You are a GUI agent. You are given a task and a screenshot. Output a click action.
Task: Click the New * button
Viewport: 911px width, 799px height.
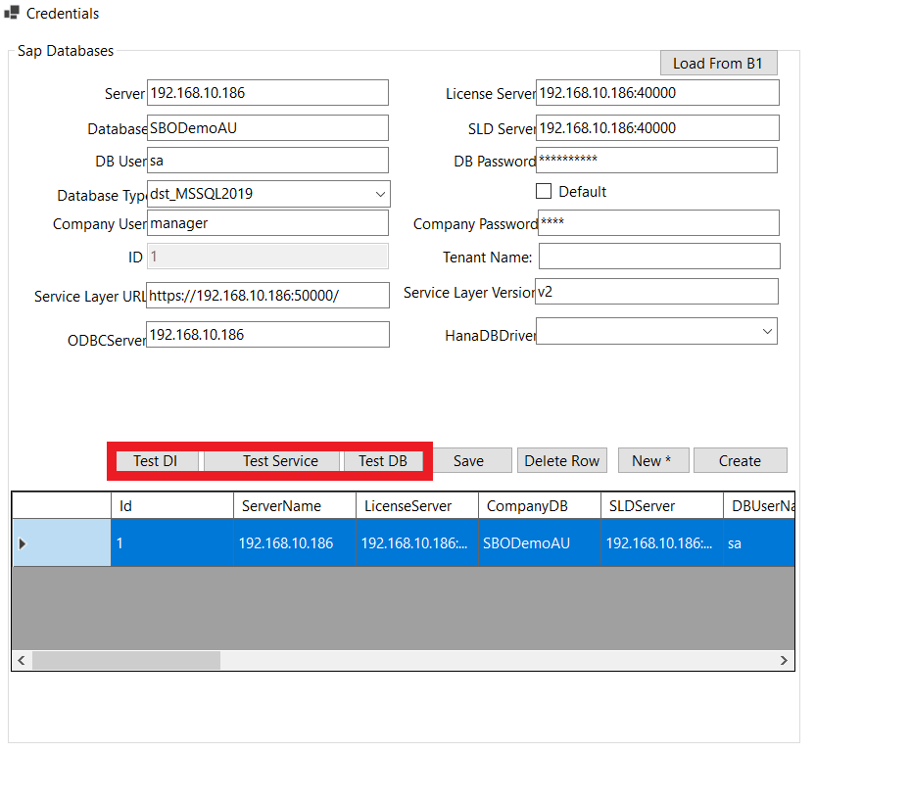653,460
